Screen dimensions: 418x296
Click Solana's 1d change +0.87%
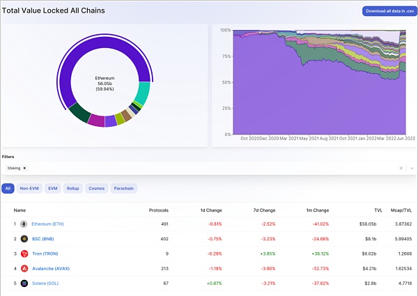(215, 283)
